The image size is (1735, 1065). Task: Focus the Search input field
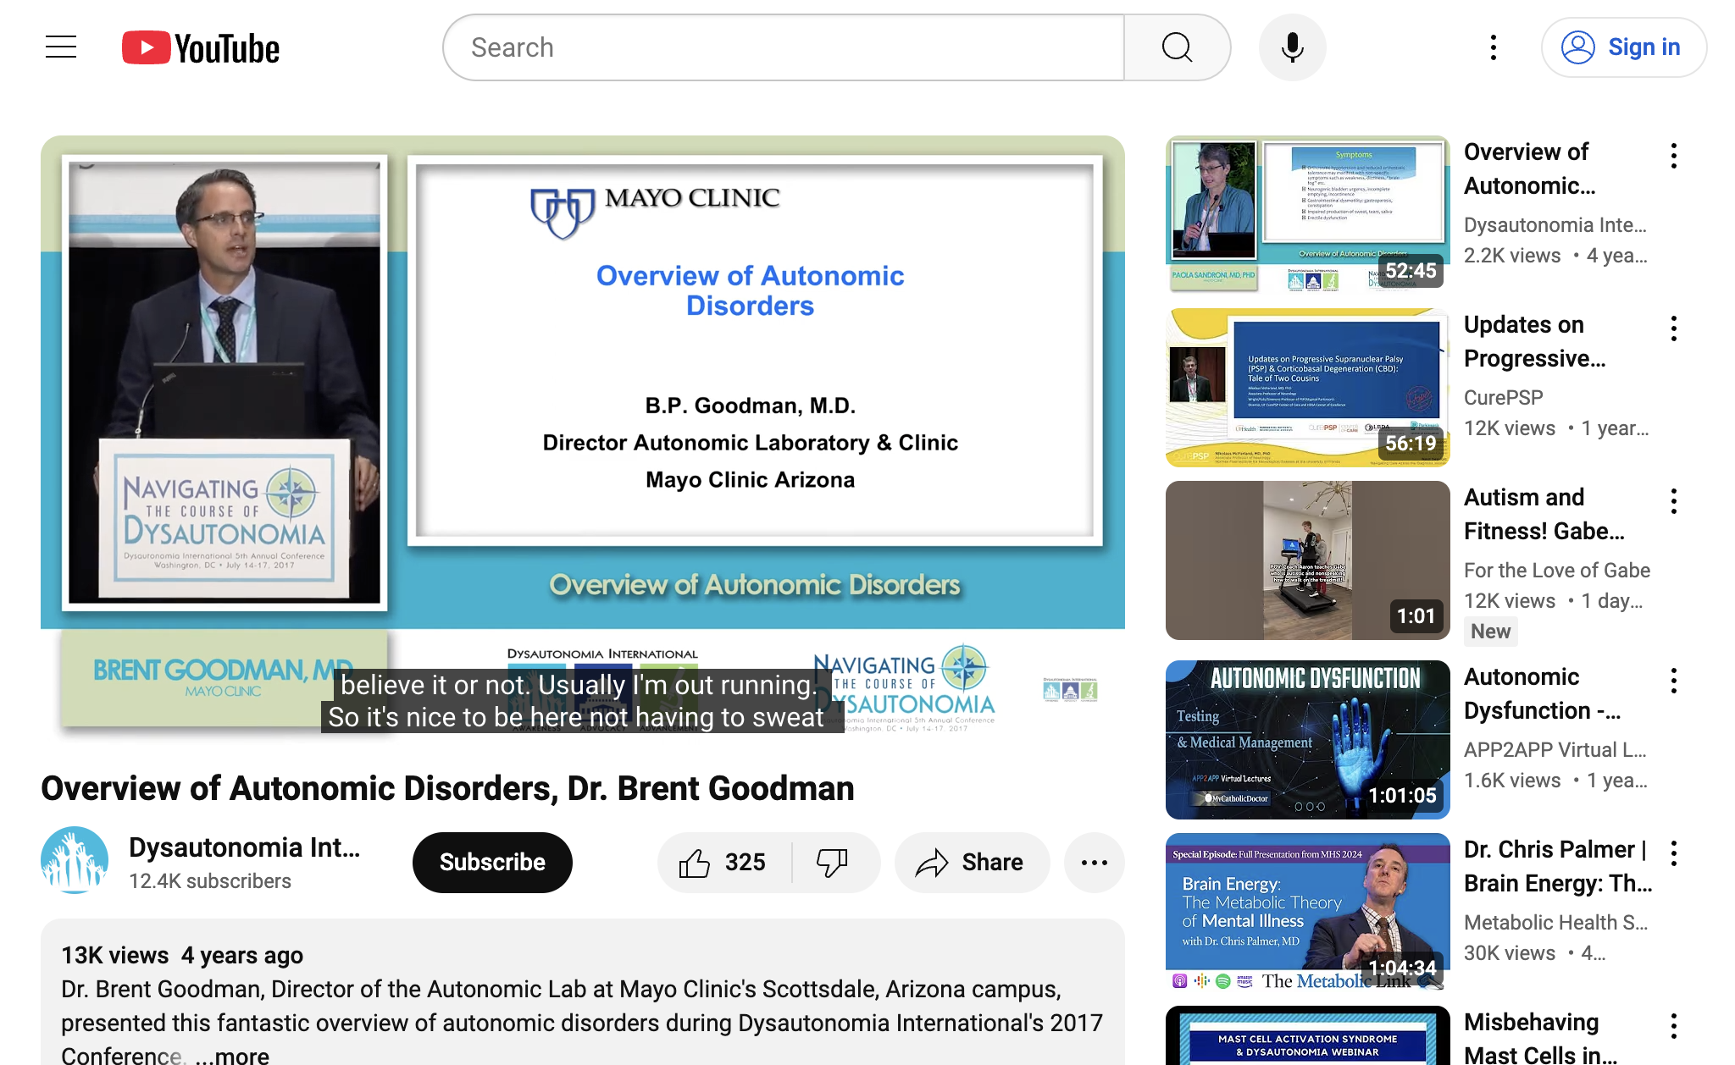[784, 47]
